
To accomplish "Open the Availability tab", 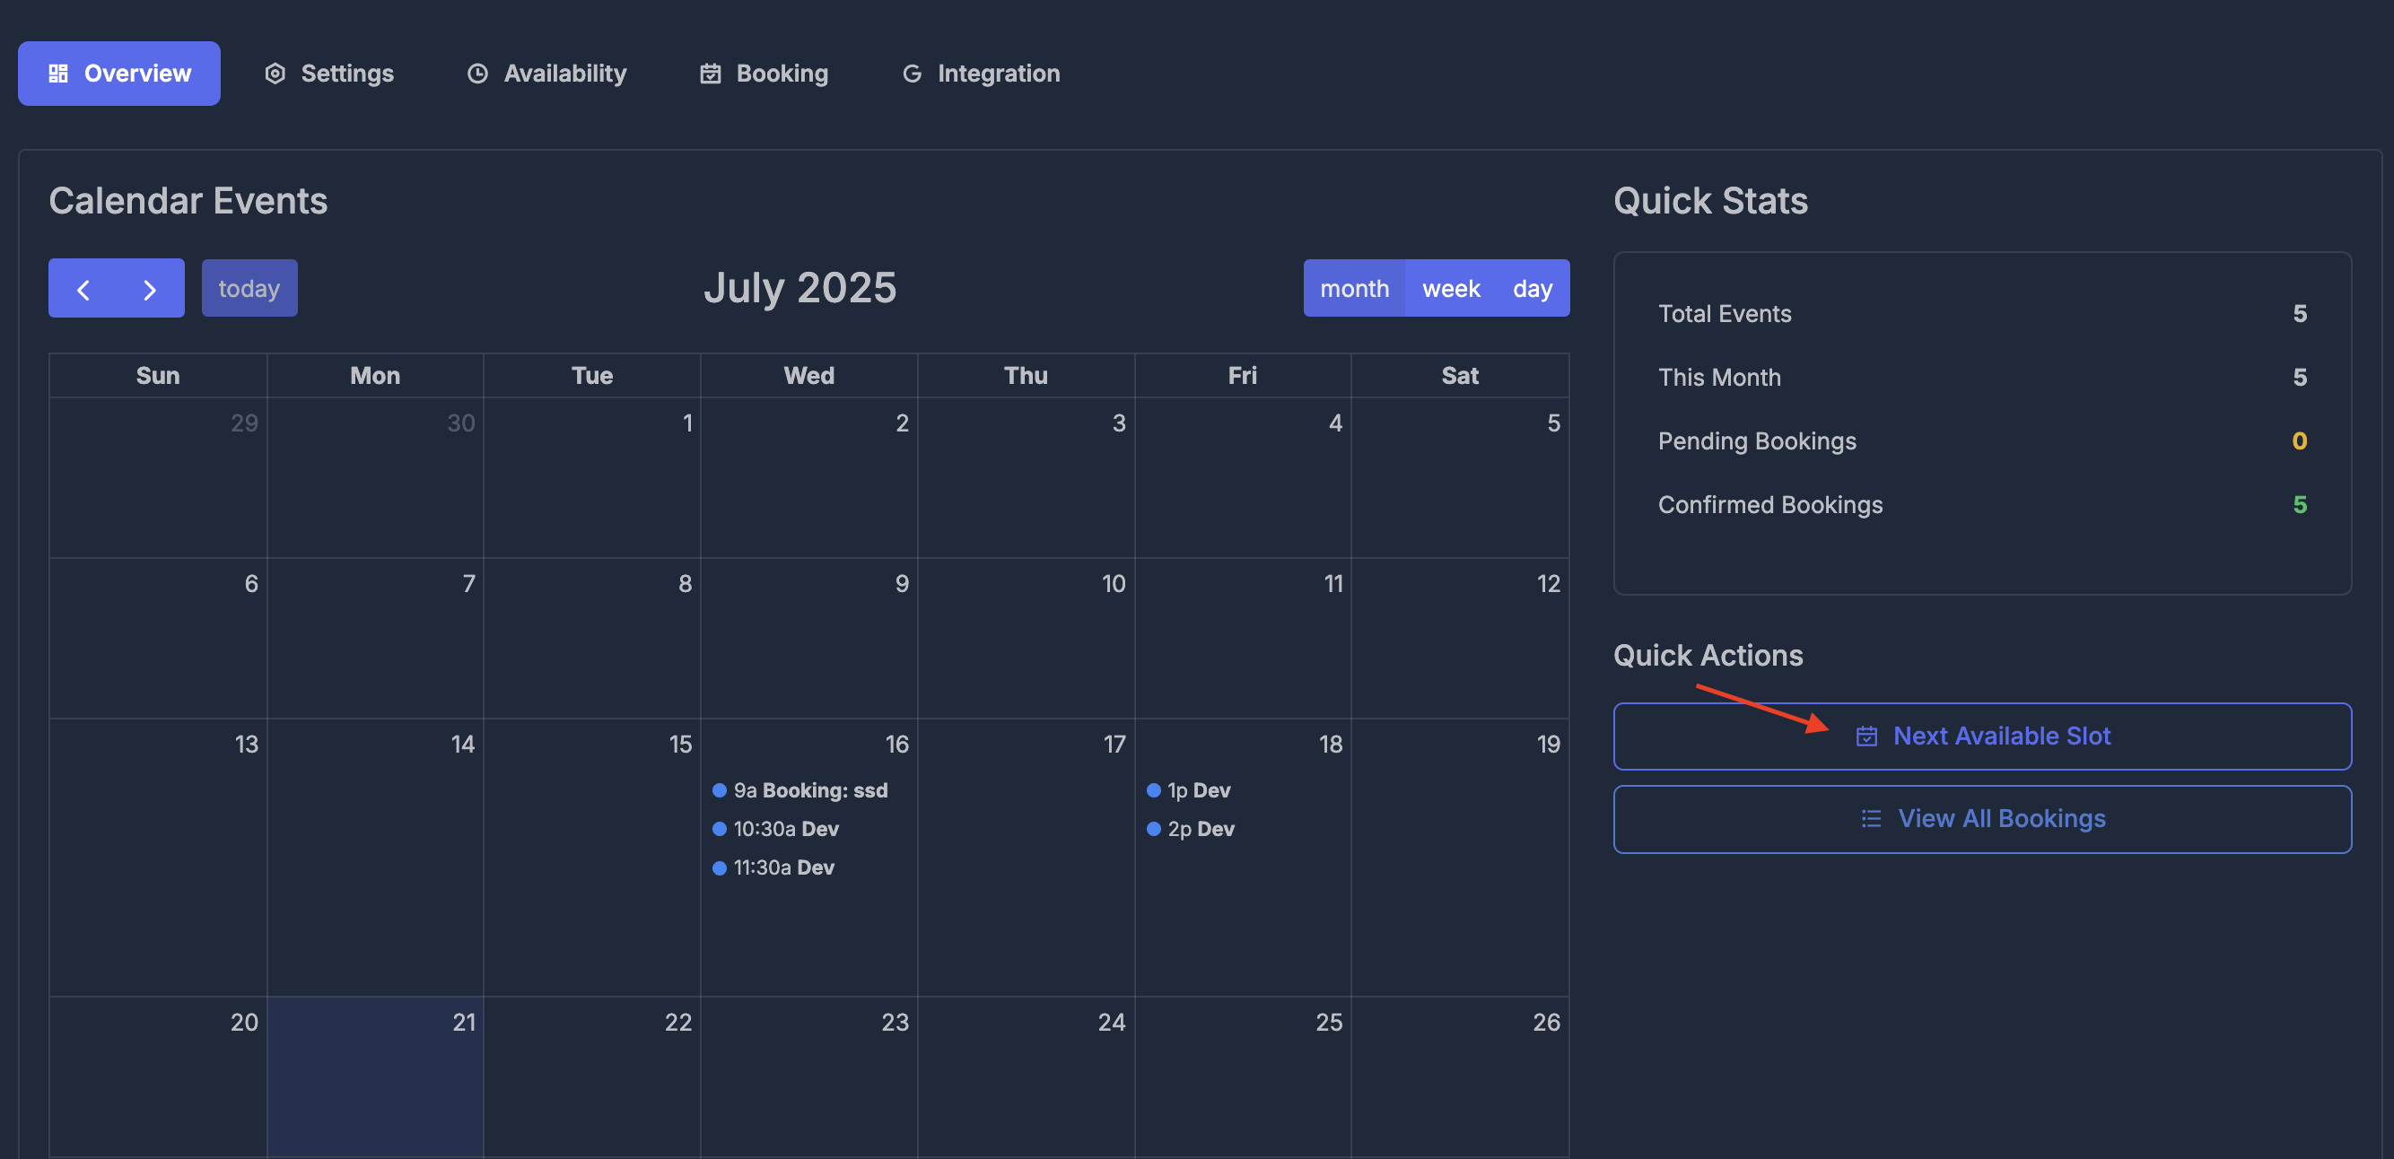I will [x=546, y=74].
